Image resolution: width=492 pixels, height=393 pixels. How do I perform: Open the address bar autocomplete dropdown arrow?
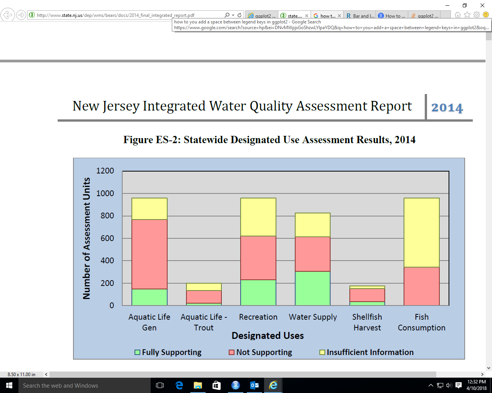233,15
